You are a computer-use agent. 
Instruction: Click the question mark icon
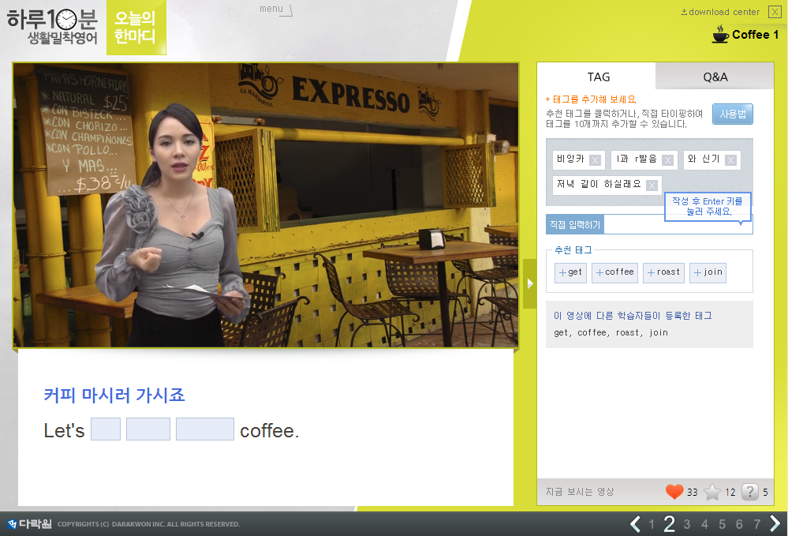point(750,492)
